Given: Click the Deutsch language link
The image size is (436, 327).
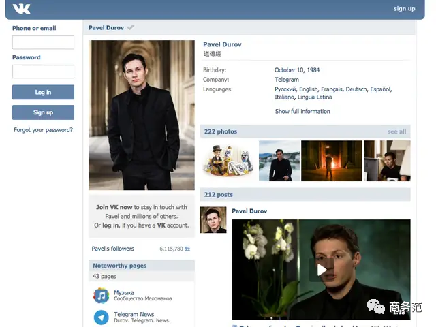Looking at the screenshot, I should [x=356, y=89].
